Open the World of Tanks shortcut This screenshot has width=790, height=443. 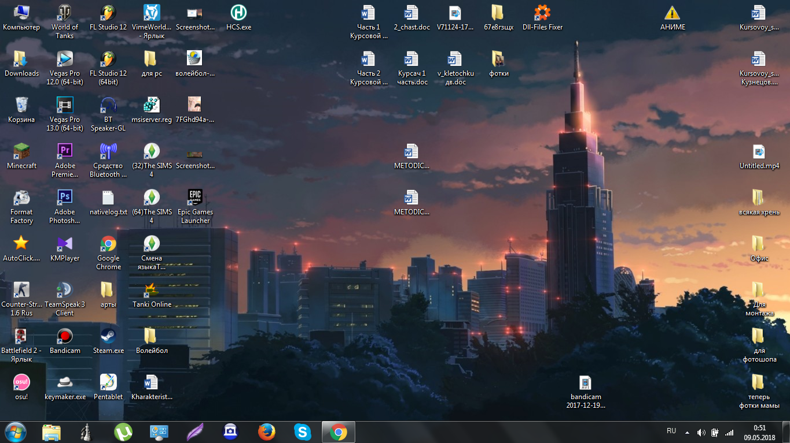point(65,21)
